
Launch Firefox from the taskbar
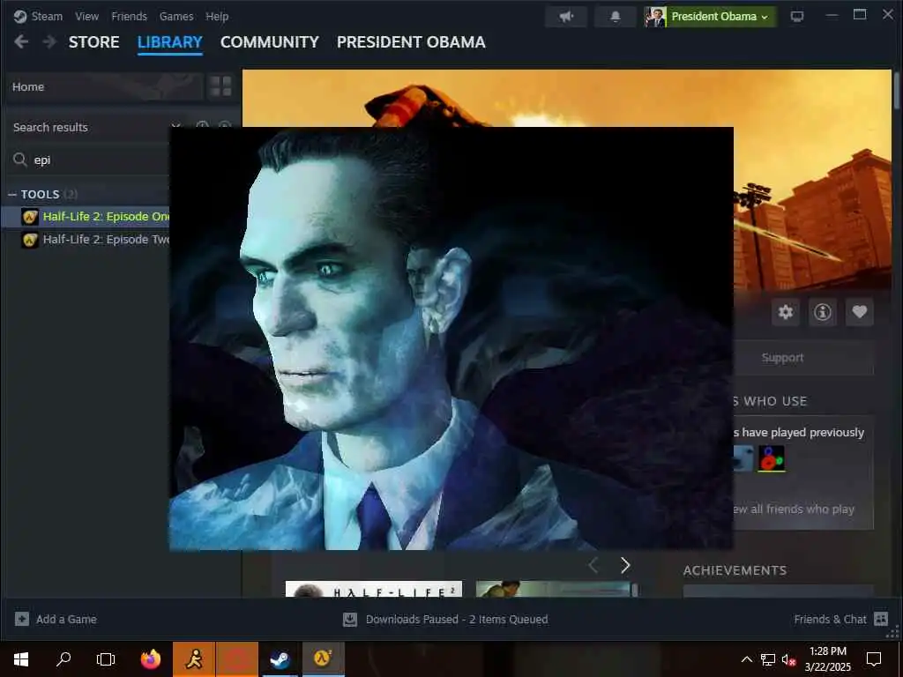pos(151,659)
